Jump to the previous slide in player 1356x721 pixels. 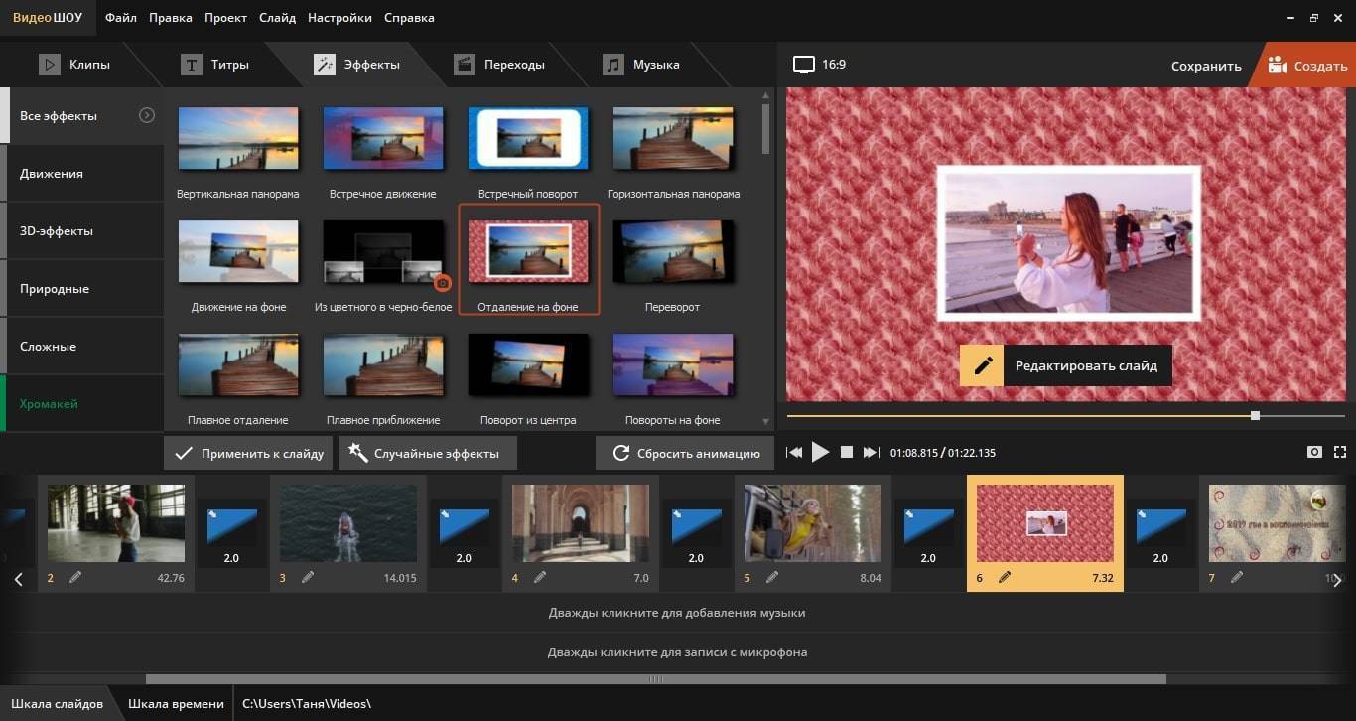[x=794, y=453]
